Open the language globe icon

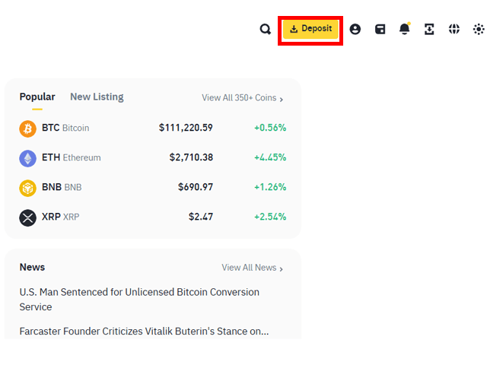[454, 29]
